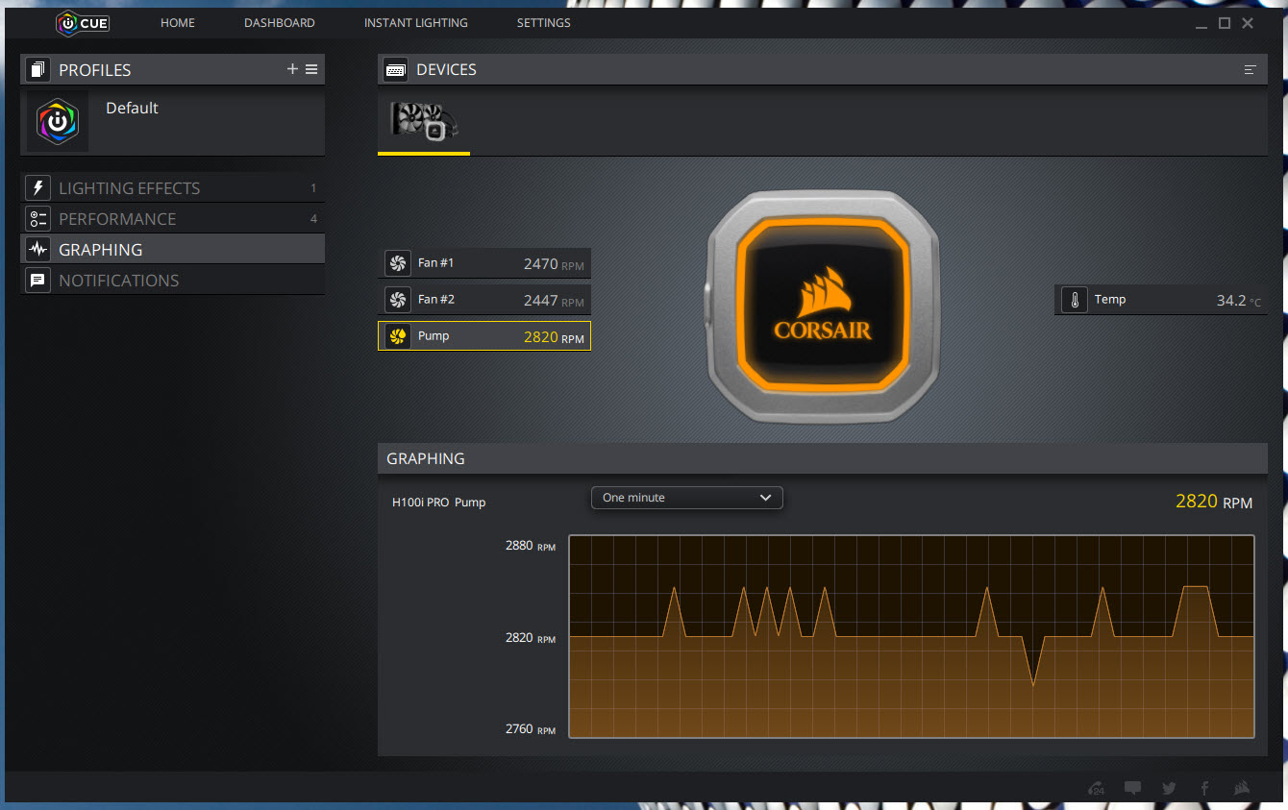The image size is (1288, 810).
Task: Open the Twitter link icon
Action: click(x=1169, y=788)
